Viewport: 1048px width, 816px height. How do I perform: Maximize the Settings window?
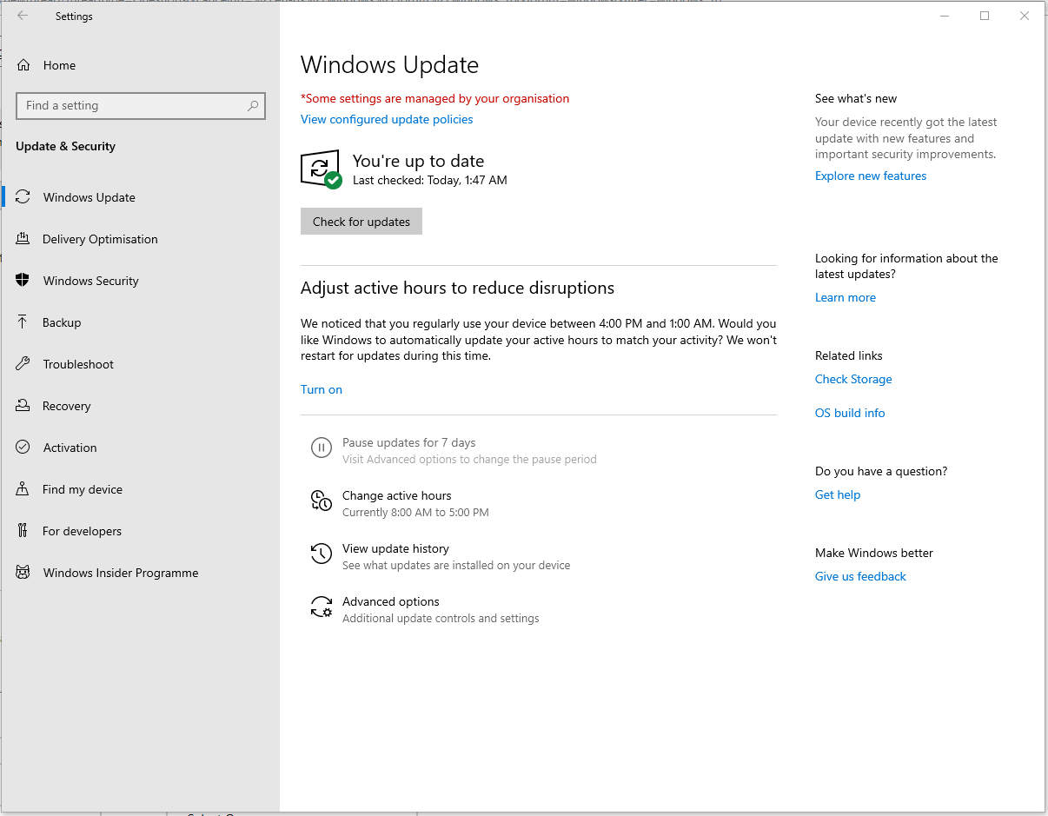pyautogui.click(x=985, y=16)
